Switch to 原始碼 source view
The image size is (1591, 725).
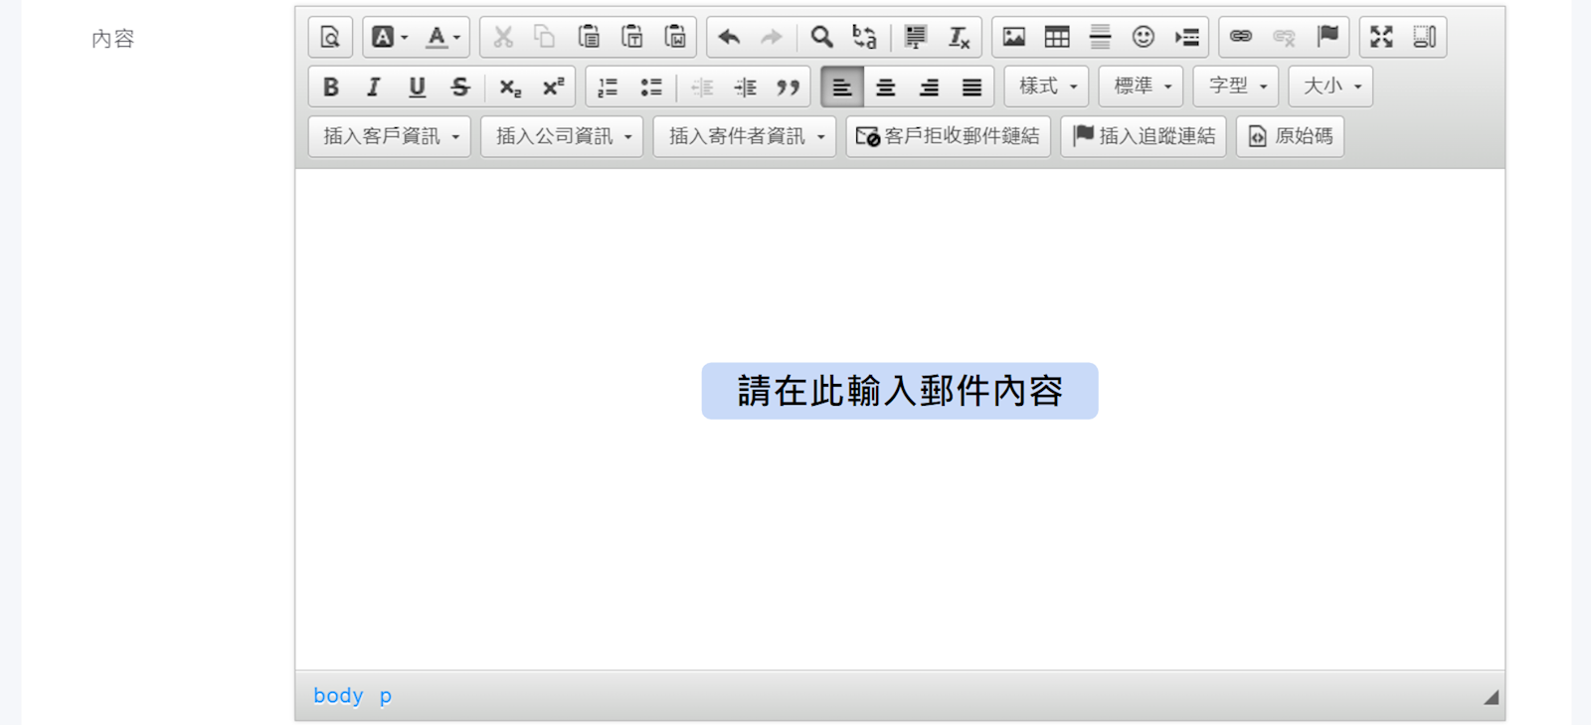pos(1290,136)
